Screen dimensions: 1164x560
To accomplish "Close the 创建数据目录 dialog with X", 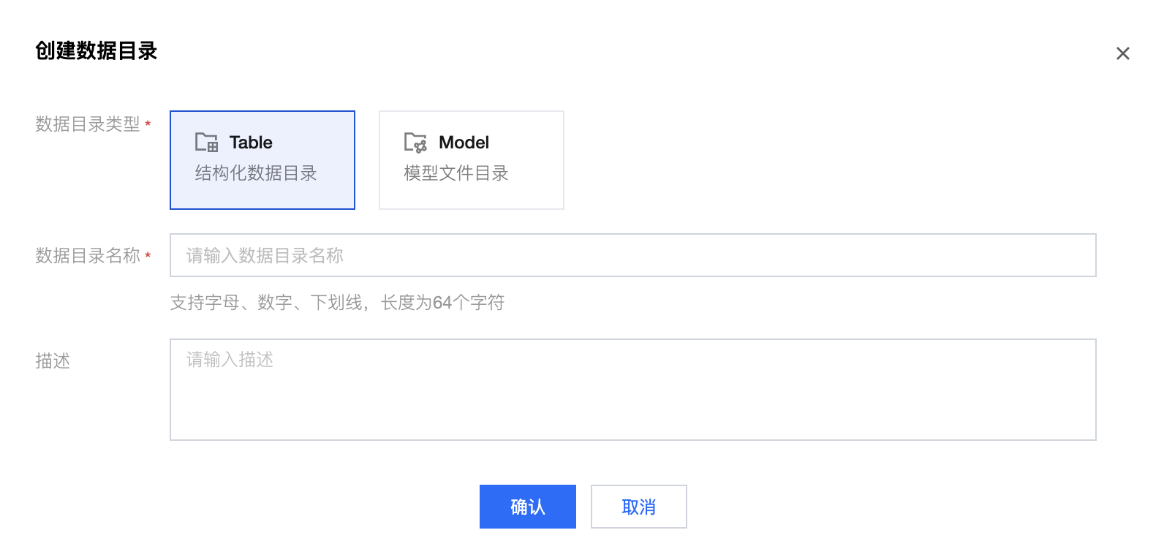I will 1122,53.
